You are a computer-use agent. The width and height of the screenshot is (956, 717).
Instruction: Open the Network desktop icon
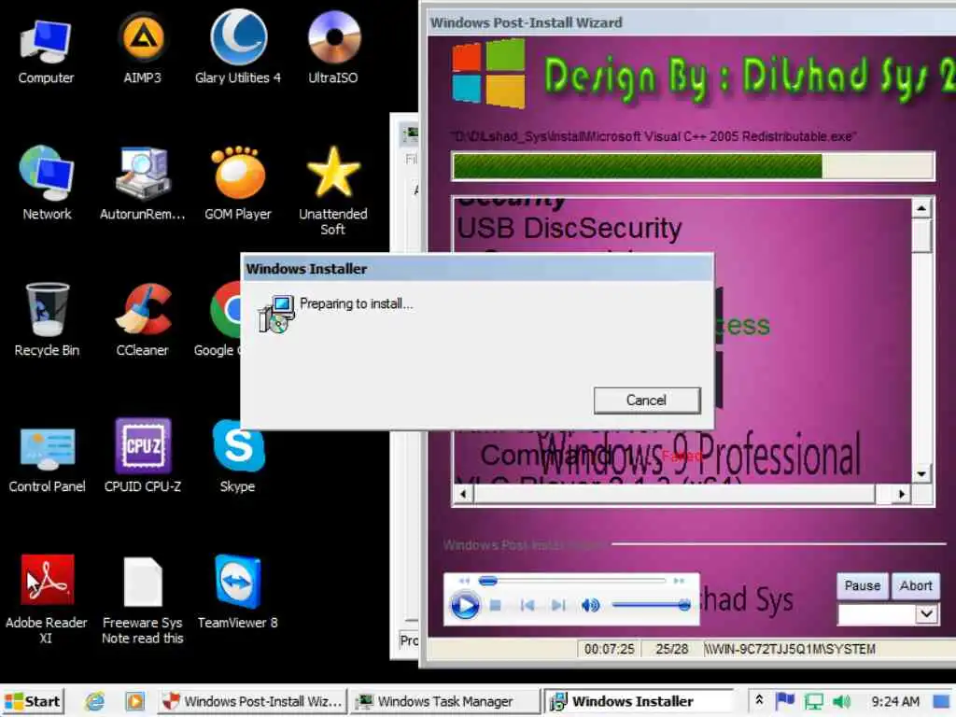click(47, 183)
